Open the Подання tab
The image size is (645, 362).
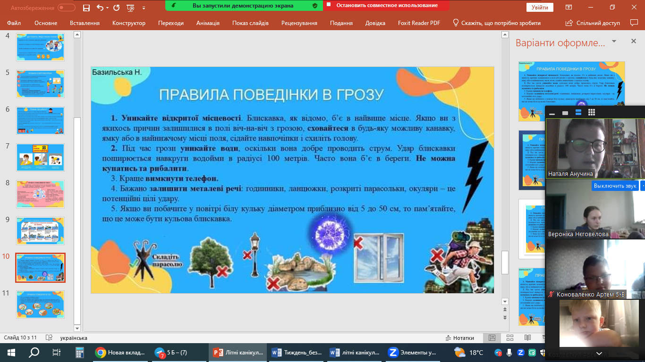341,23
